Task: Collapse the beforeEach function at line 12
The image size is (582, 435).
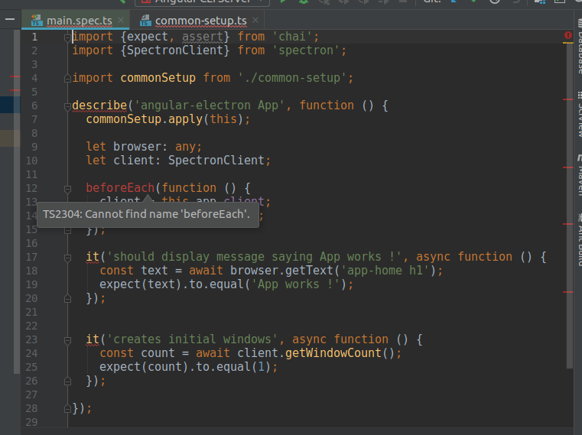Action: pos(67,189)
